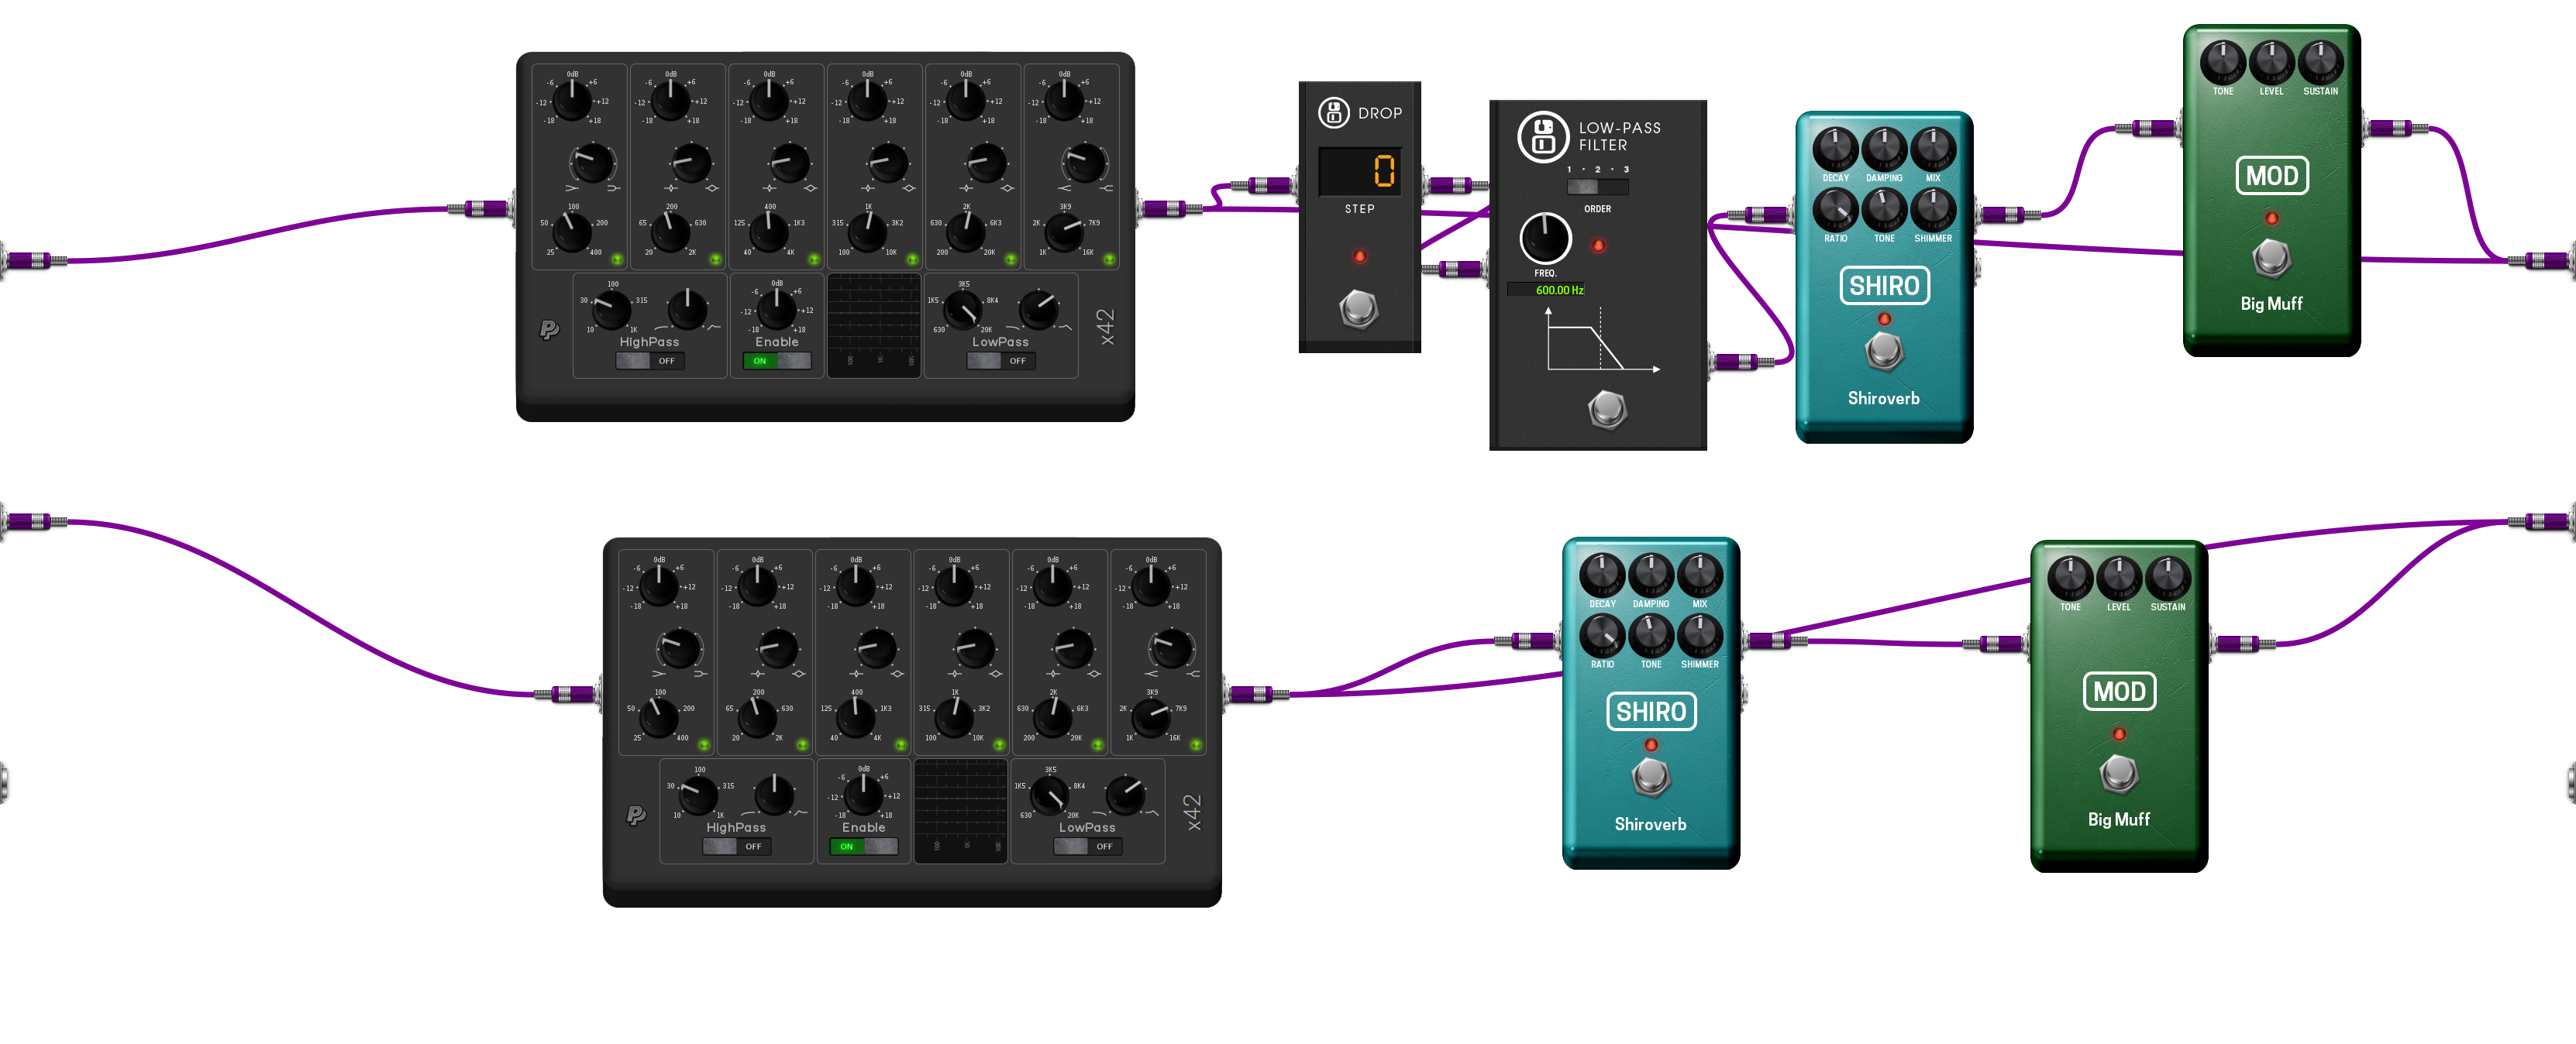Image resolution: width=2576 pixels, height=1044 pixels.
Task: Toggle LowPass OFF switch on bottom EQ
Action: [1087, 847]
